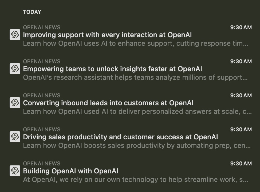Image resolution: width=260 pixels, height=192 pixels.
Task: Open "Empowering teams to unlock insights faster" headline
Action: [x=112, y=69]
